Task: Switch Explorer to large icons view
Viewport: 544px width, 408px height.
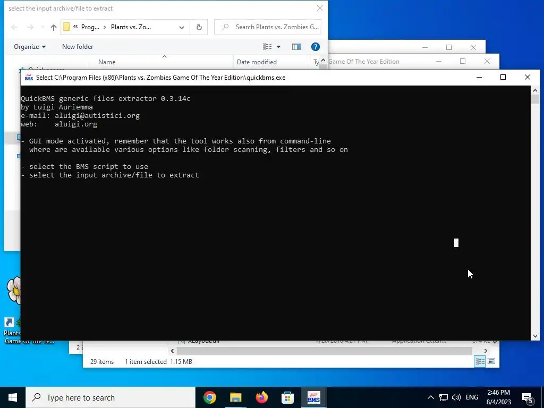Action: 491,361
